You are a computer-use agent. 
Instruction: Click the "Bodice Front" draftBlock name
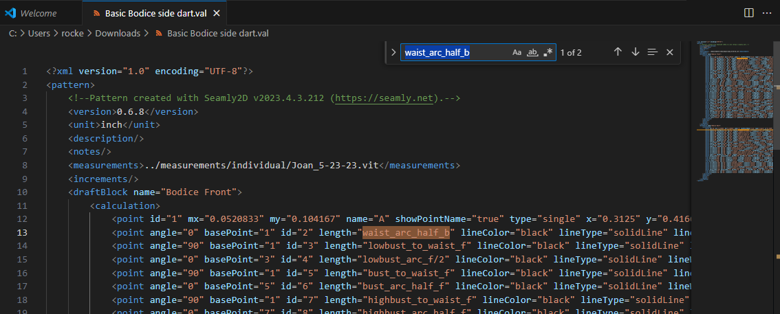[200, 192]
